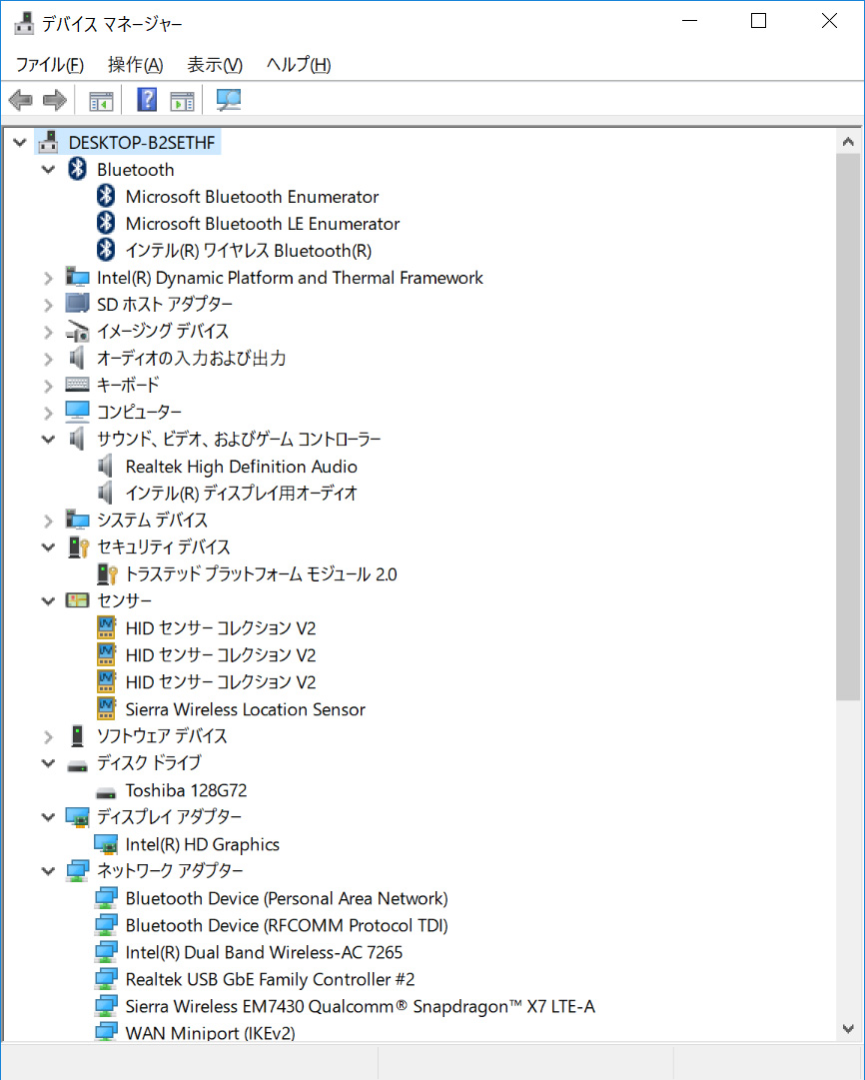Select the Bluetooth icon beside Microsoft Bluetooth Enumerator
This screenshot has height=1080, width=865.
(106, 196)
